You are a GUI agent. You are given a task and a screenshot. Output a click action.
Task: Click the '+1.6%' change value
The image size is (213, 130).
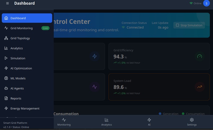point(122,93)
